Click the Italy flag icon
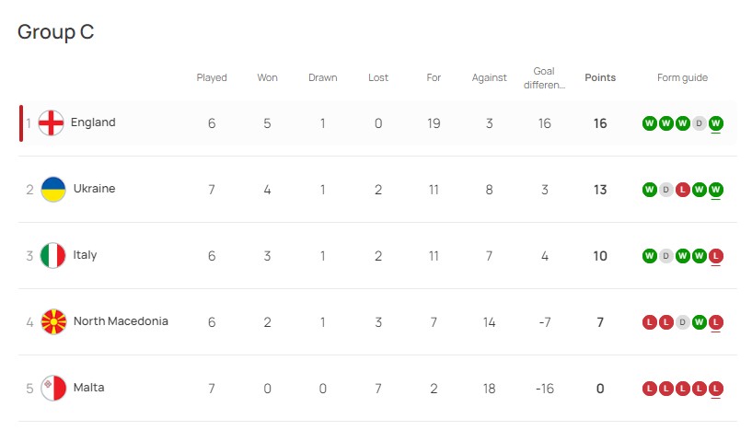Screen dimensions: 752x442 [52, 255]
